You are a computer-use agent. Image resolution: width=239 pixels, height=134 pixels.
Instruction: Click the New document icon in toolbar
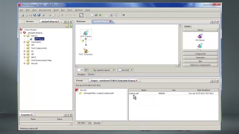tap(22, 15)
